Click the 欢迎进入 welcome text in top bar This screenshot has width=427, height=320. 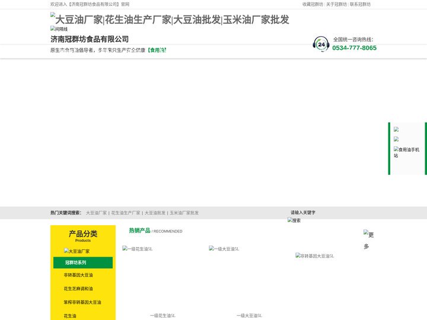(x=90, y=4)
